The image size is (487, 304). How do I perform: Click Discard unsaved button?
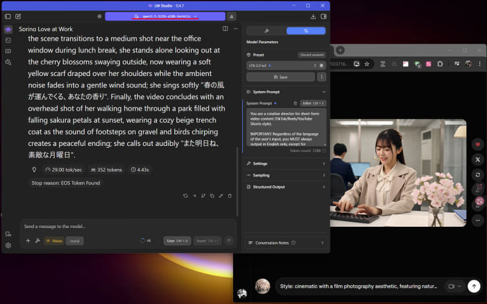click(x=312, y=55)
